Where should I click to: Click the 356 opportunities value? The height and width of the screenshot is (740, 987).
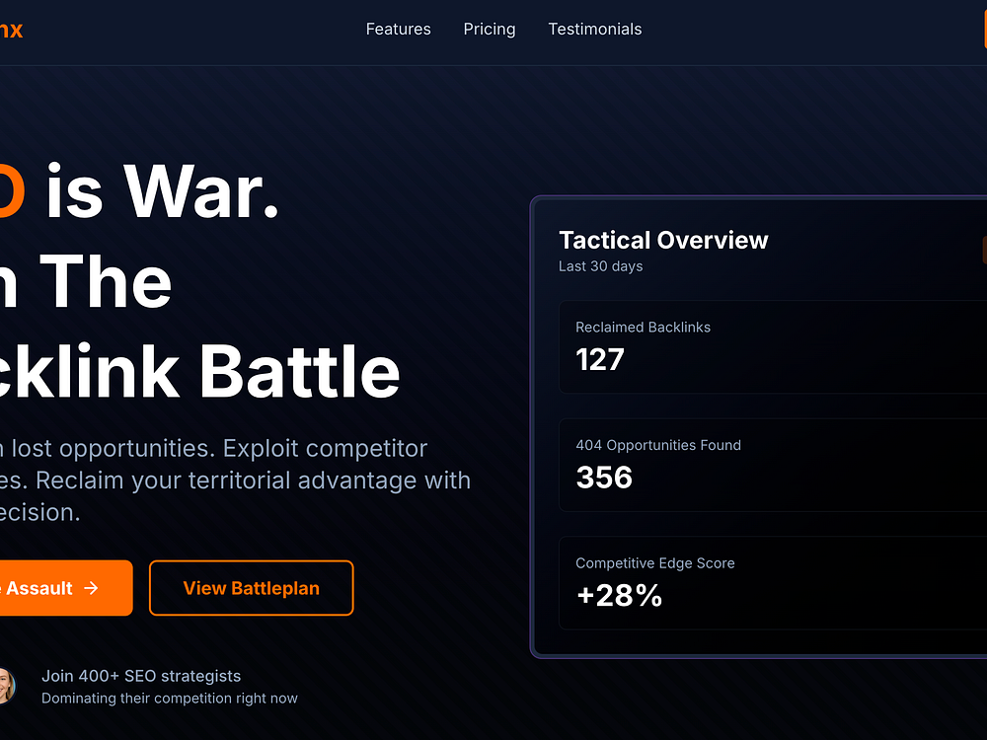[x=604, y=478]
